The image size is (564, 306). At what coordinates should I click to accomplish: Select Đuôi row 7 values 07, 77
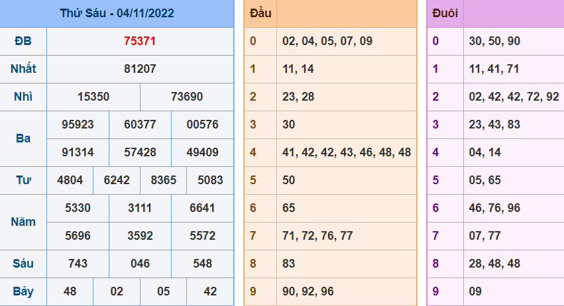click(x=485, y=236)
